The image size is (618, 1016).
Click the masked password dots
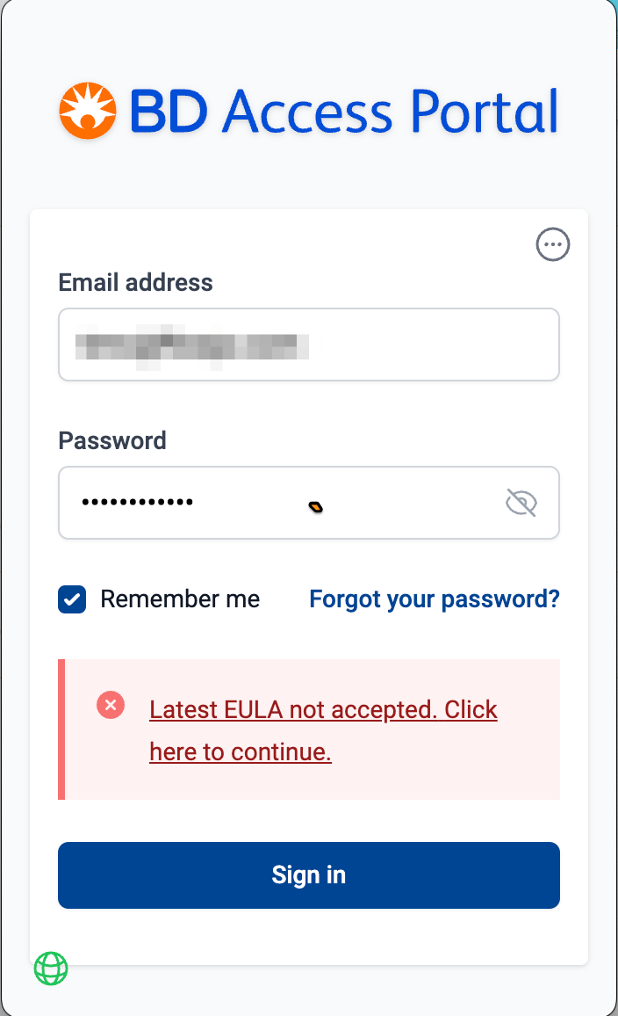click(138, 503)
